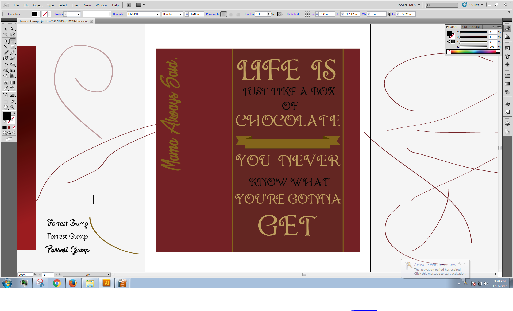This screenshot has height=311, width=513.
Task: Open the LilyUPC font family dropdown
Action: click(x=157, y=14)
